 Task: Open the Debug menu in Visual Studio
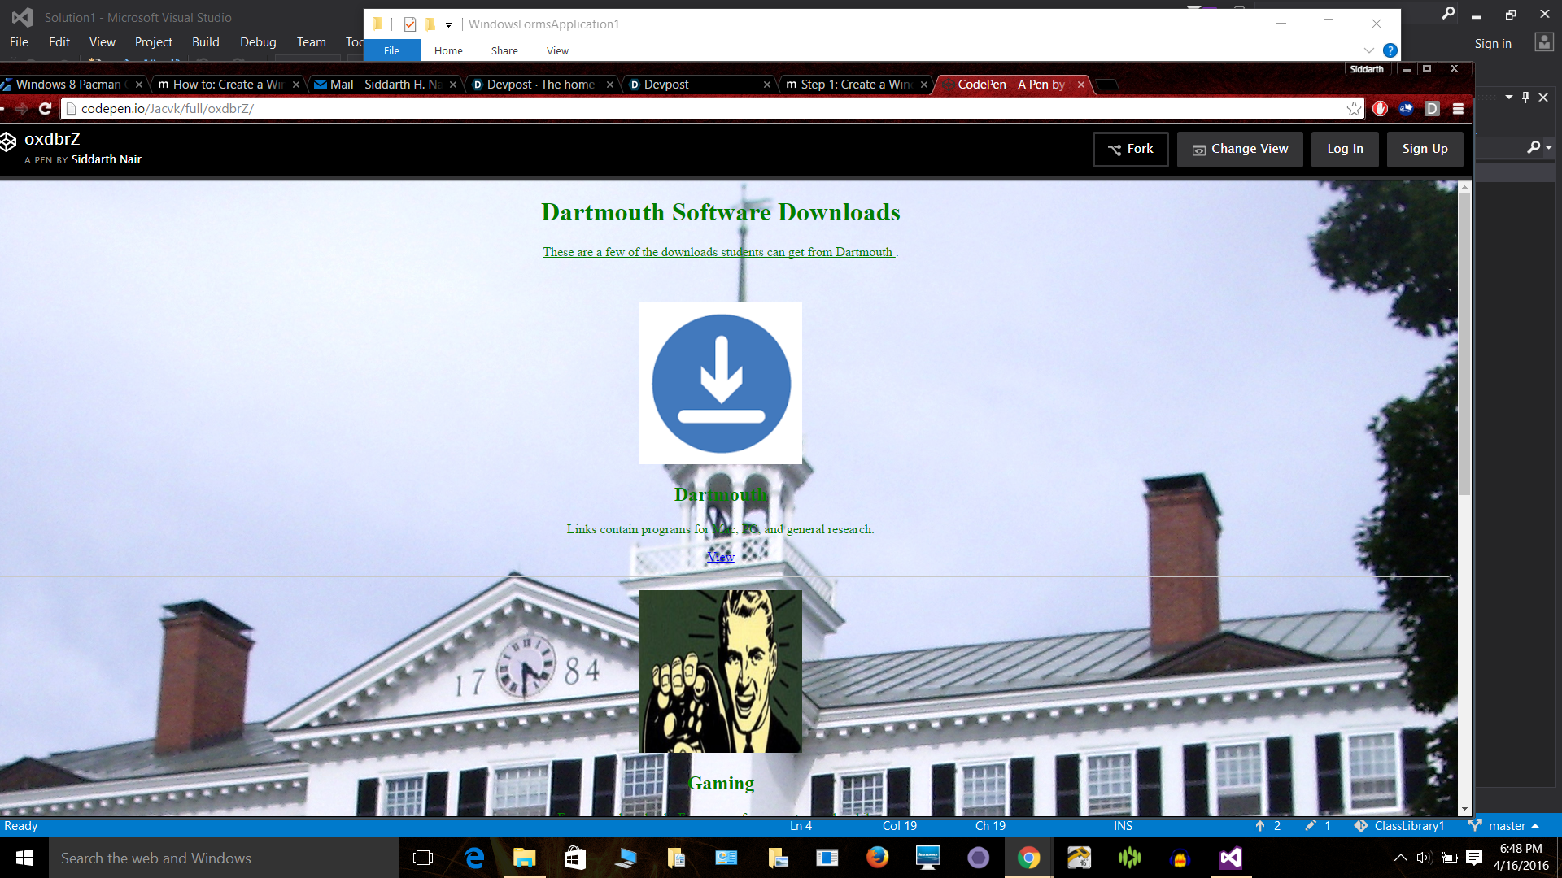click(258, 42)
